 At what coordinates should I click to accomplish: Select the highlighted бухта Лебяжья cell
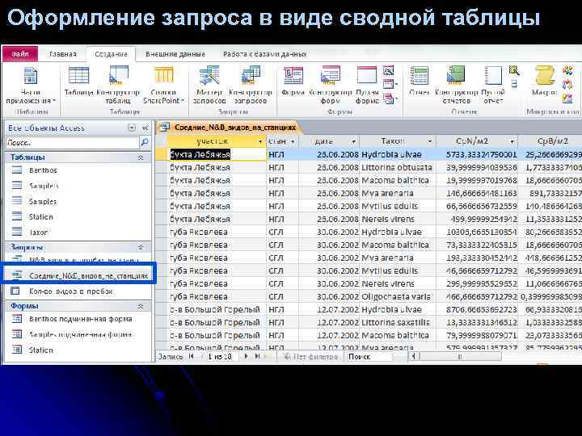click(x=217, y=154)
